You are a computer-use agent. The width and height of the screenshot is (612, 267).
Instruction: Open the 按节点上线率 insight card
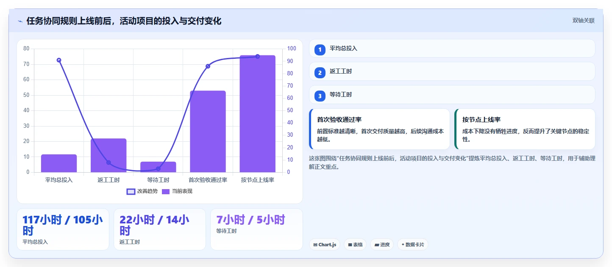[x=525, y=129]
